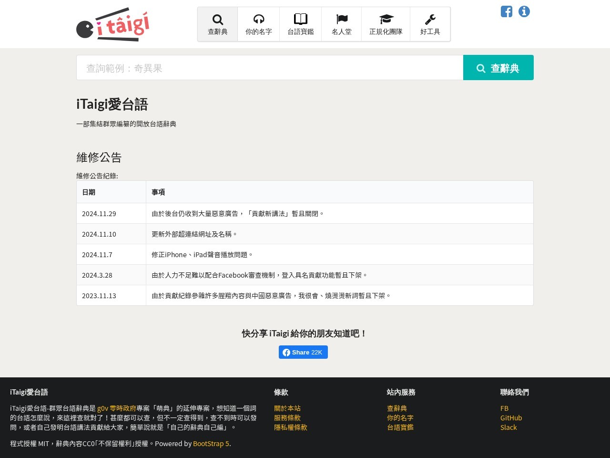This screenshot has height=458, width=610.
Task: Click the iTaigi愛台語 page heading
Action: pyautogui.click(x=112, y=104)
